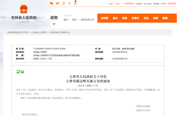Open 政务 in orange navigation bar

click(125, 18)
